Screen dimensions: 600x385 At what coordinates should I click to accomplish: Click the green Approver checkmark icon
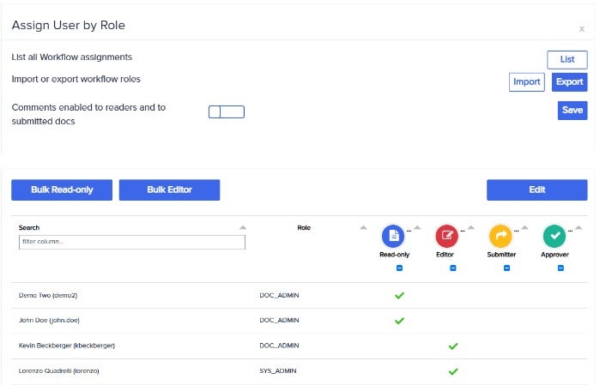pos(555,235)
